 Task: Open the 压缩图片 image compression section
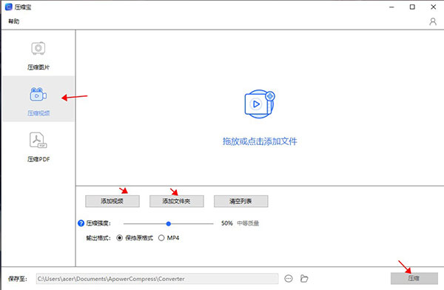[38, 55]
